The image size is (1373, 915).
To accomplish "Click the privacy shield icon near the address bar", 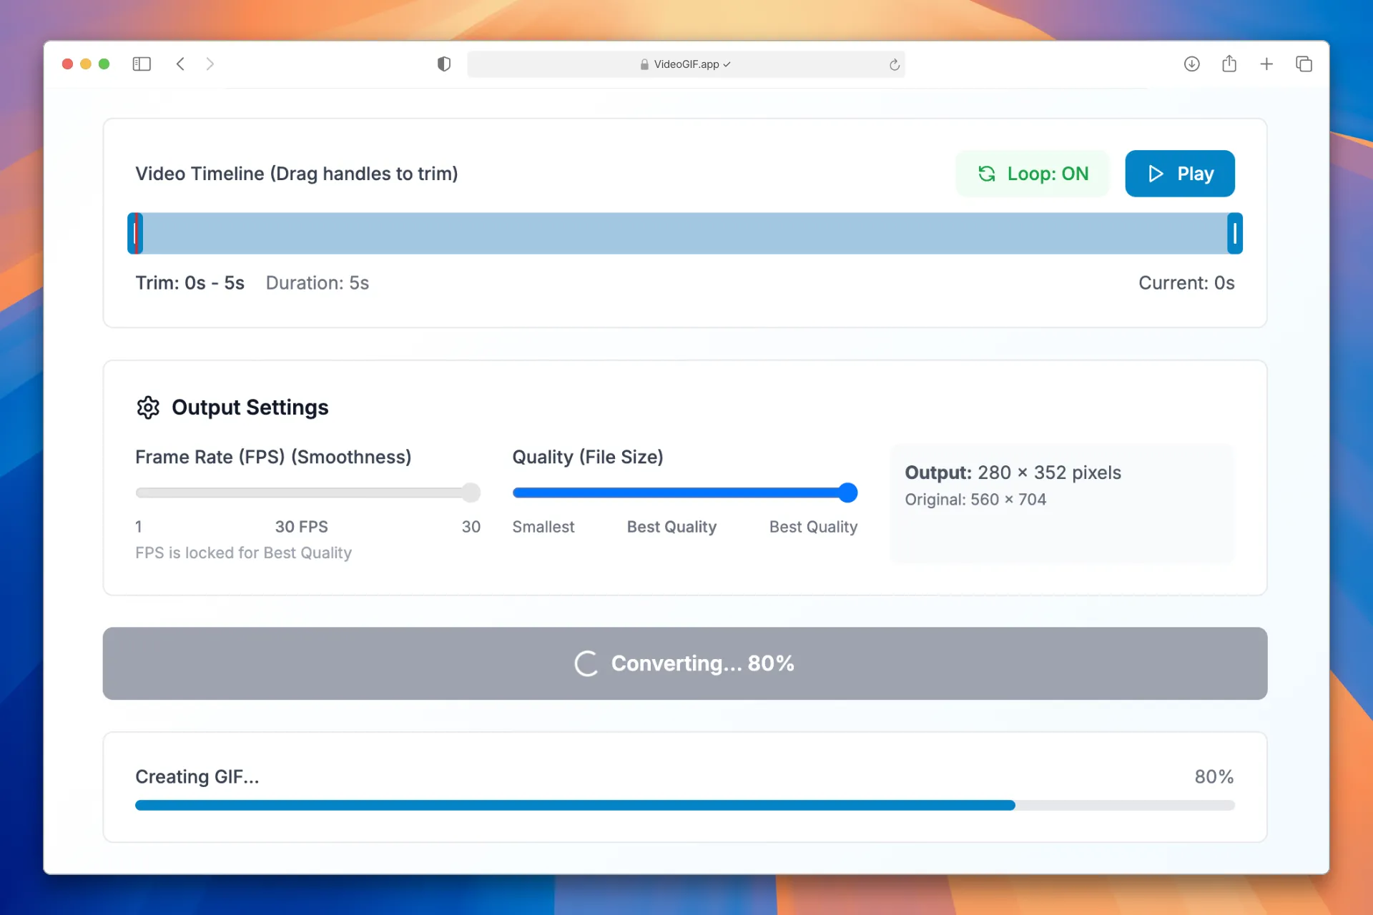I will click(443, 64).
